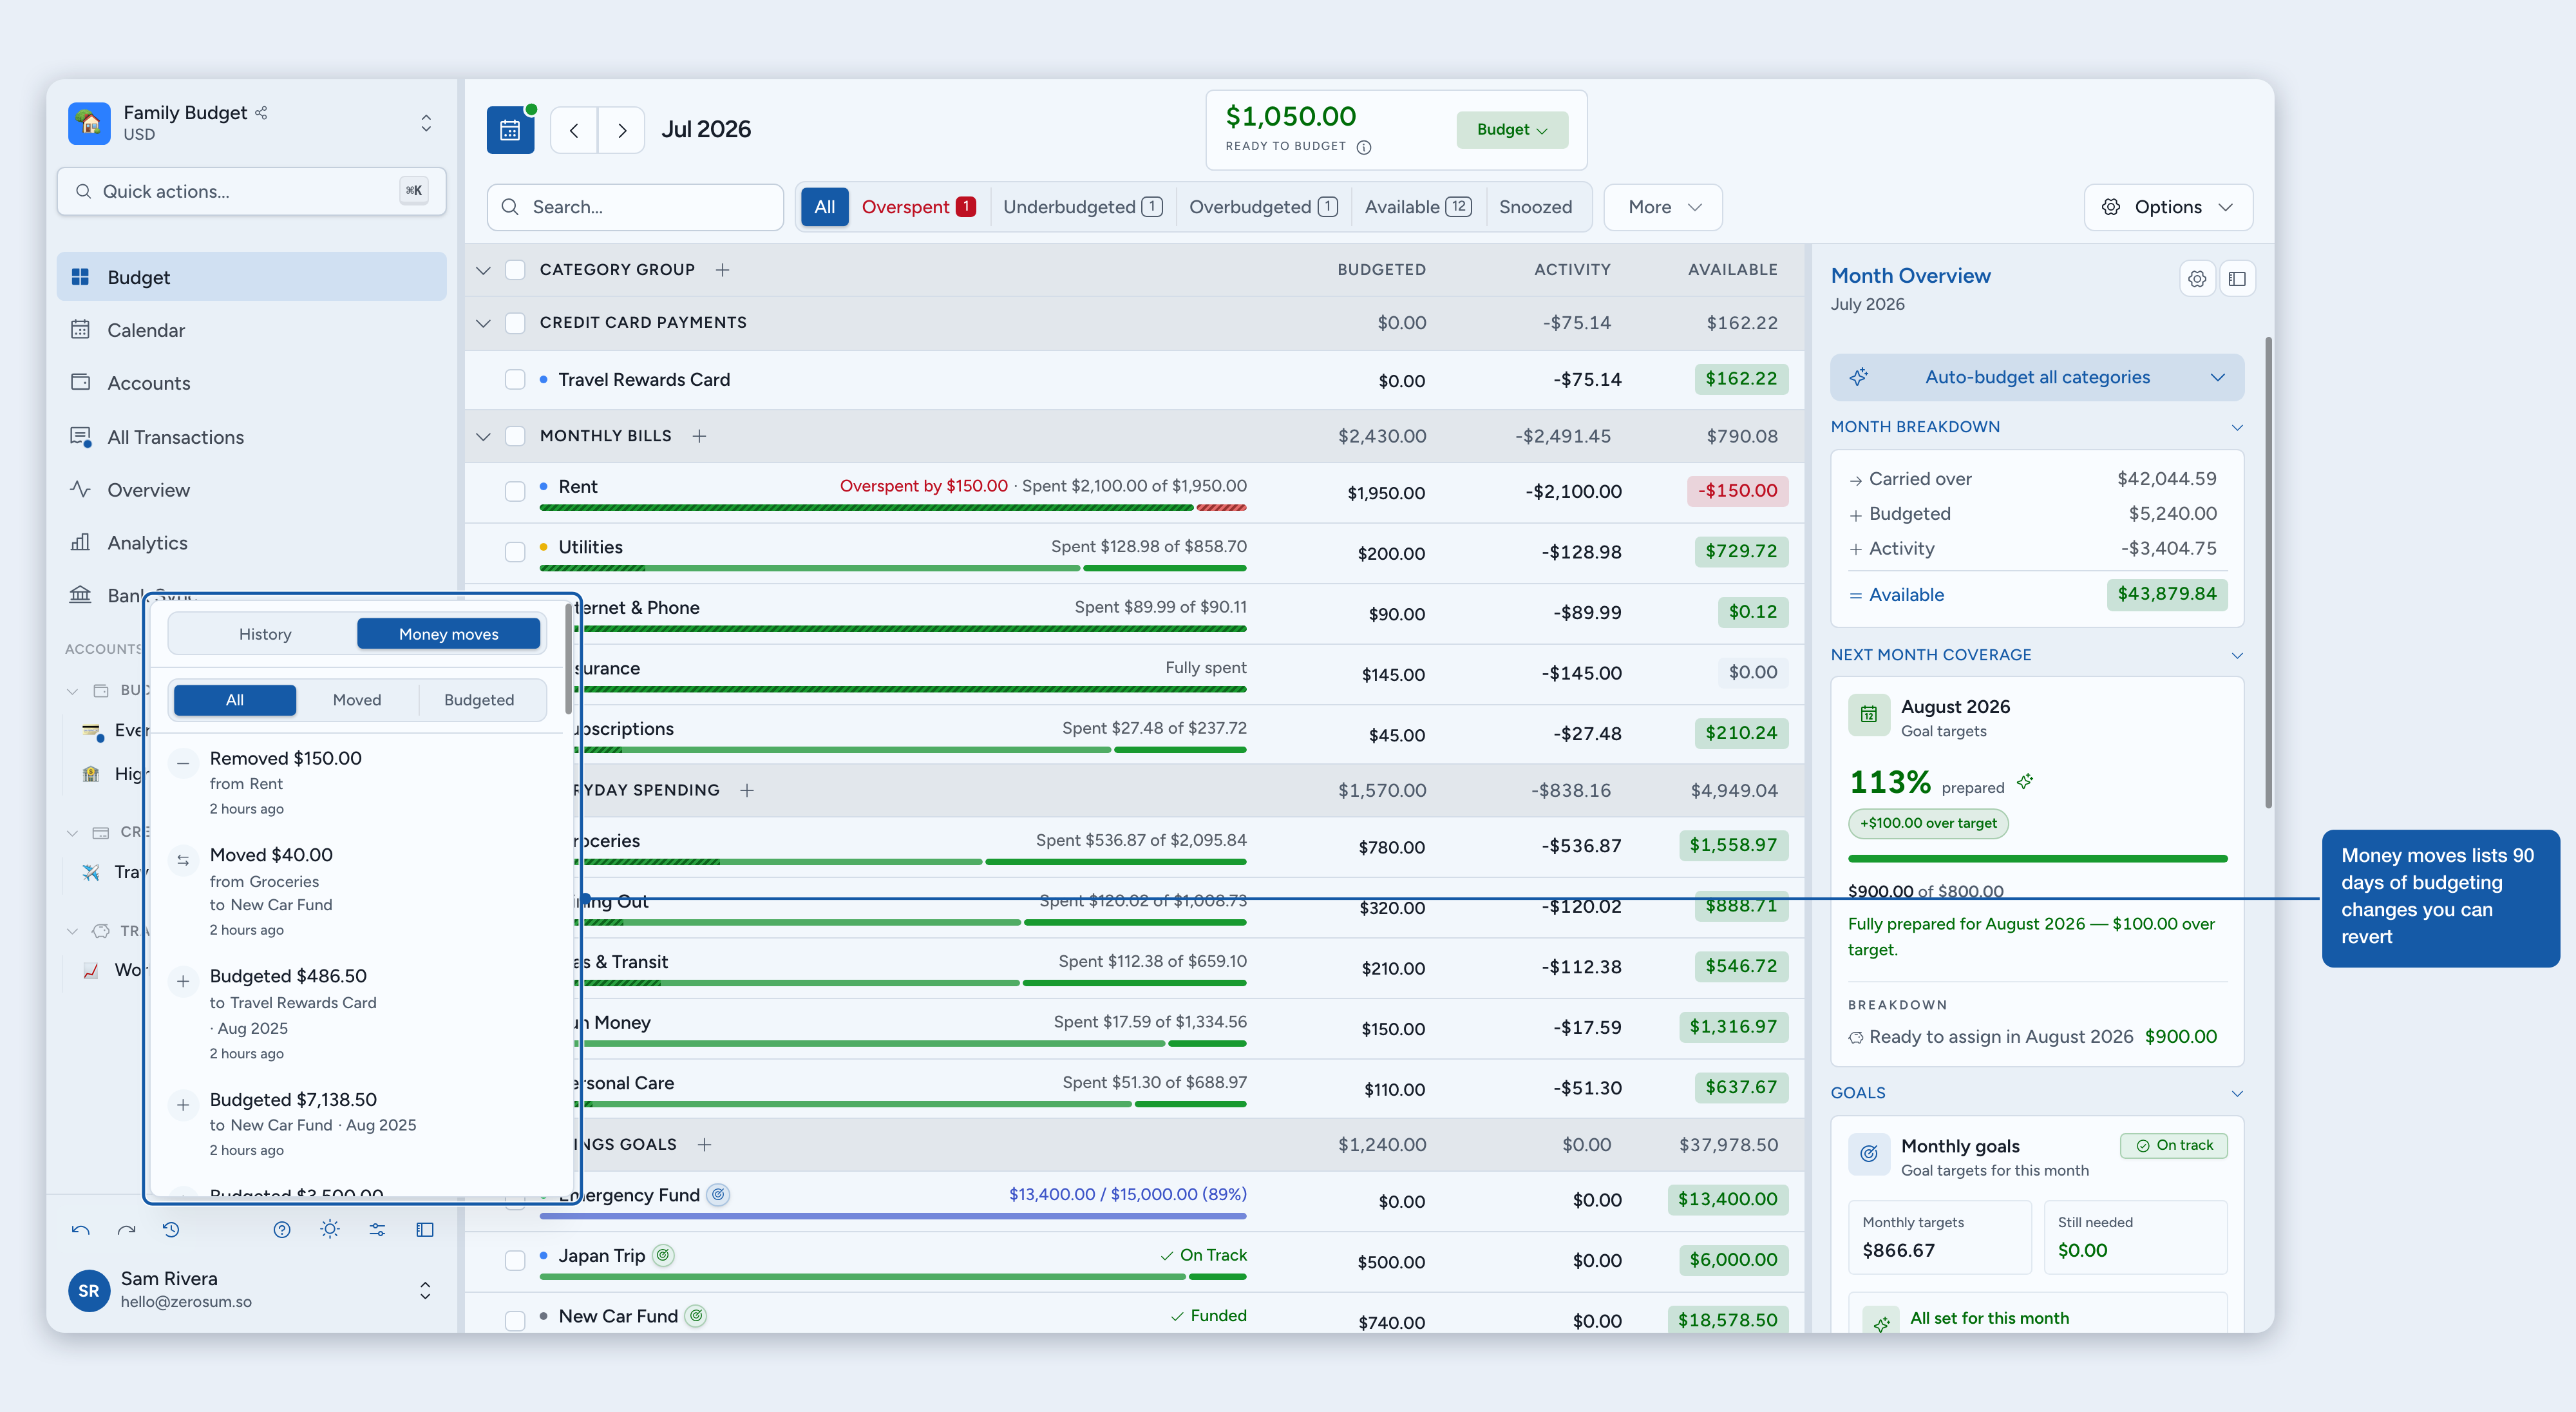Image resolution: width=2576 pixels, height=1412 pixels.
Task: Toggle the select-all Category Group checkbox
Action: coord(515,270)
